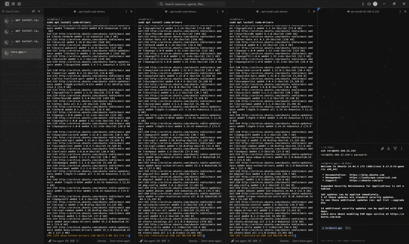Viewport: 409px width, 244px height.
Task: Click the llm-3 pane title apt install cuda-drivers
Action: (x=180, y=11)
